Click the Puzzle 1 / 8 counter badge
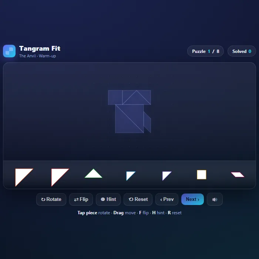The height and width of the screenshot is (259, 259). [205, 51]
